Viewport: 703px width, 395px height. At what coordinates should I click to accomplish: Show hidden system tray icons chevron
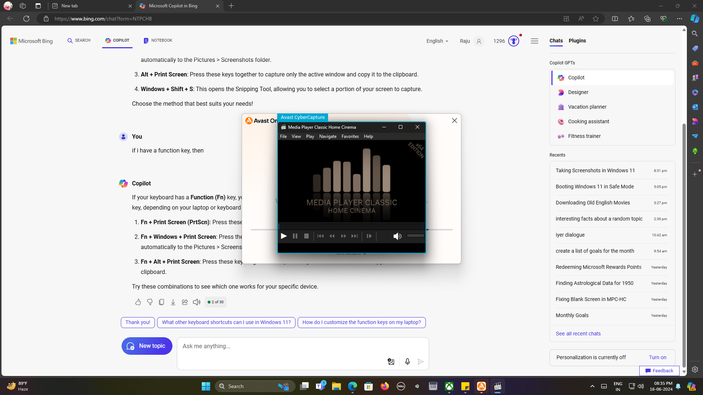click(x=592, y=387)
